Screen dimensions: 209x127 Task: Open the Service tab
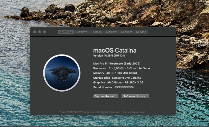[x=141, y=32]
